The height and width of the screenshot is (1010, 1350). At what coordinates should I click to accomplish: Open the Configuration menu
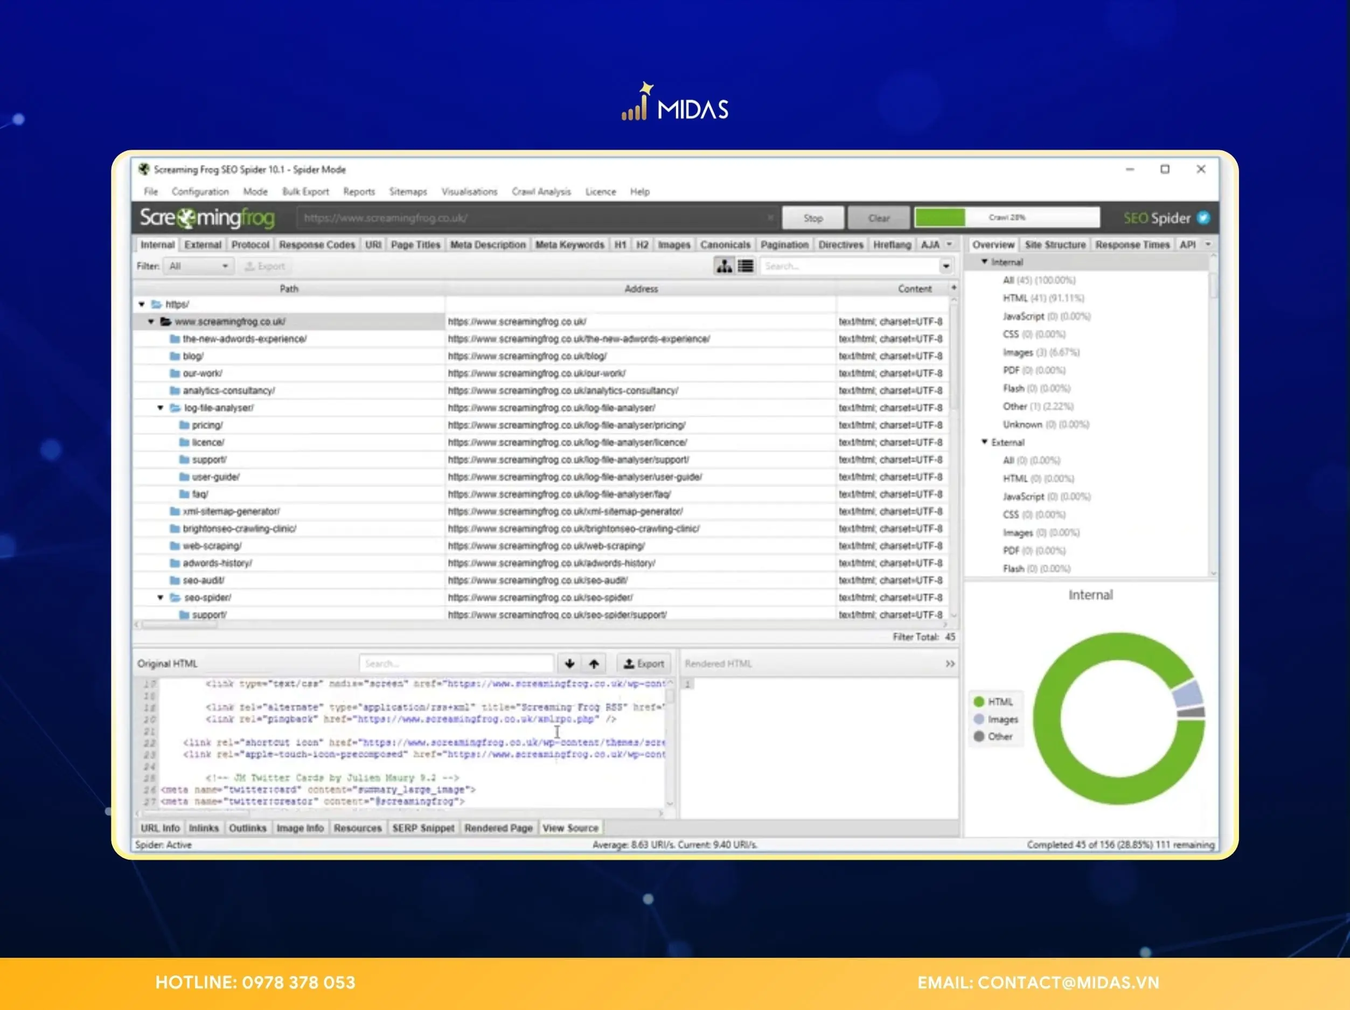tap(200, 192)
